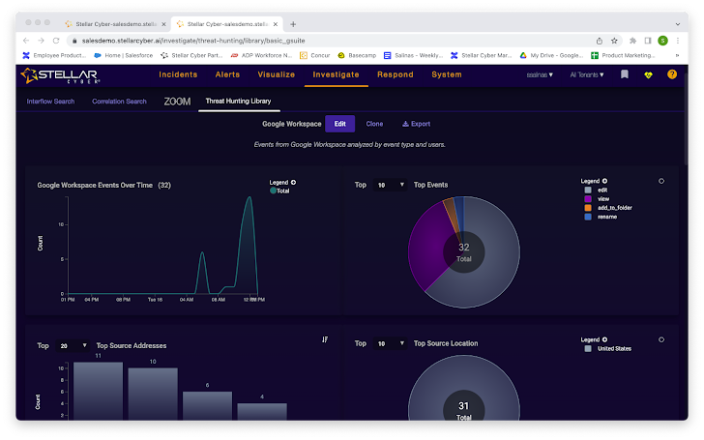704x440 pixels.
Task: Open the orange help question icon
Action: [672, 74]
